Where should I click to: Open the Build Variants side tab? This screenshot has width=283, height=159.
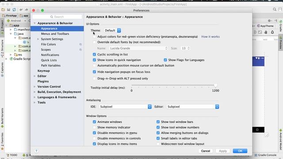click(x=2, y=118)
